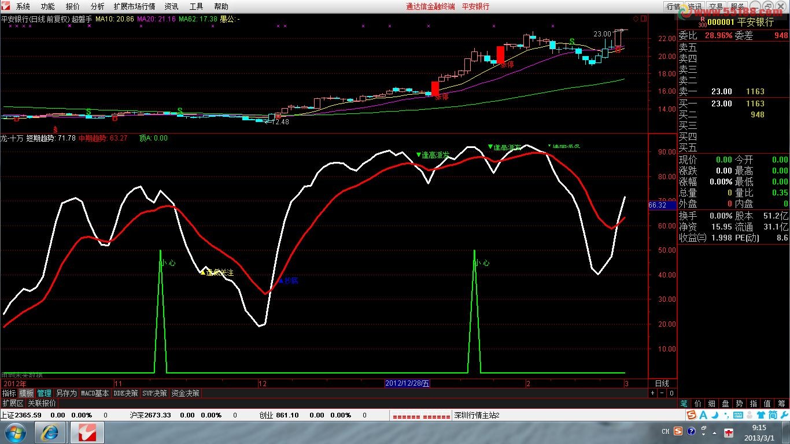Click the 服务 button at top right
This screenshot has width=790, height=444.
click(x=737, y=6)
